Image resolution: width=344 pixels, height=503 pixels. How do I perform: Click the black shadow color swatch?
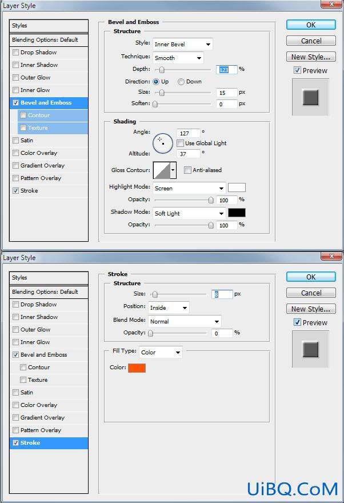[x=237, y=213]
